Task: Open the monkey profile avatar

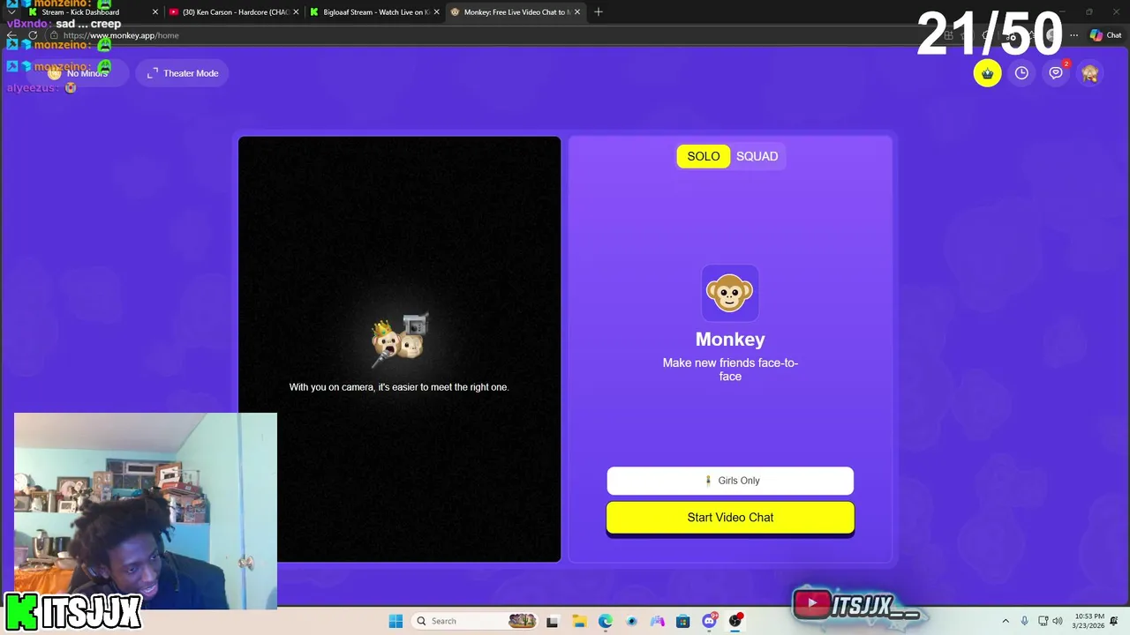Action: point(1090,73)
